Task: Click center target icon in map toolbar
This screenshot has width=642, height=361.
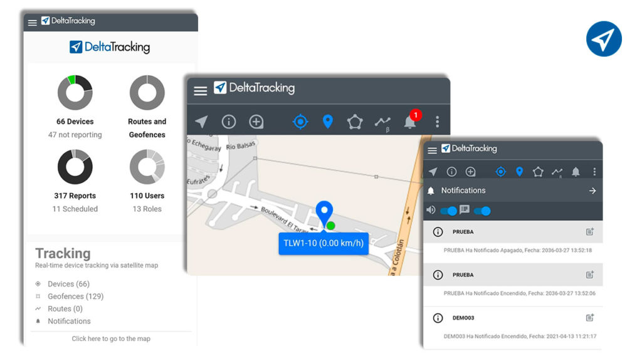Action: pos(300,122)
